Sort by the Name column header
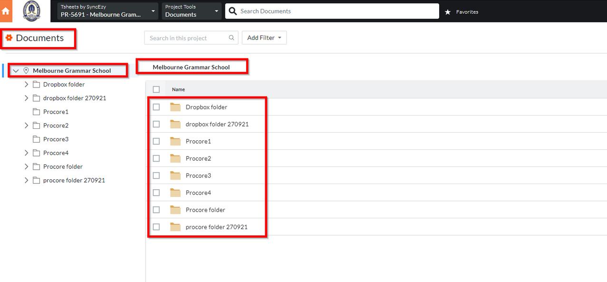This screenshot has height=282, width=607. (178, 89)
